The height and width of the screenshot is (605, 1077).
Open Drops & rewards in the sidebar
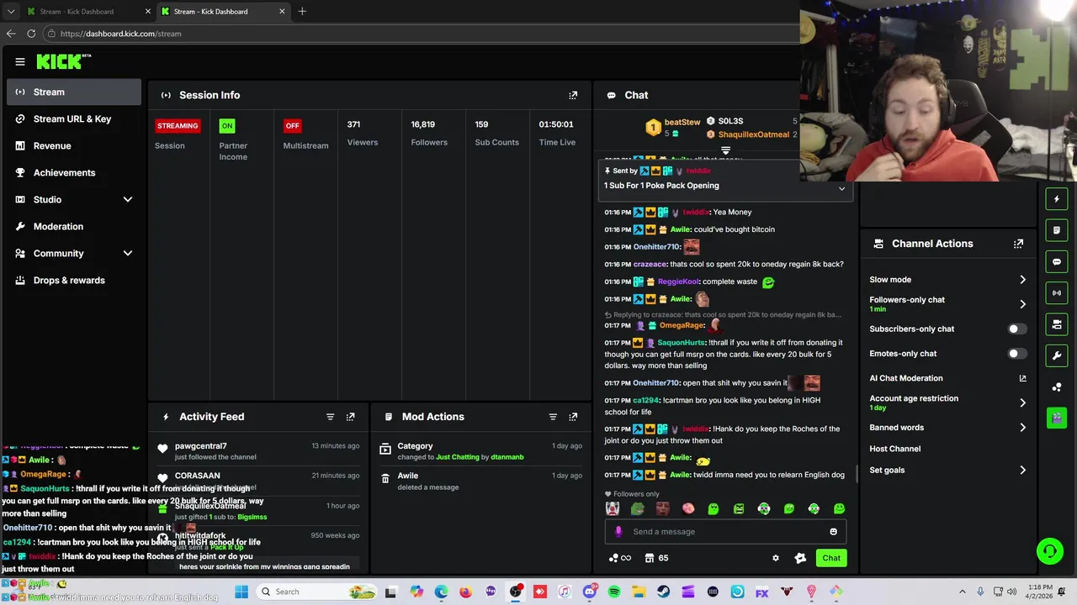pyautogui.click(x=74, y=281)
